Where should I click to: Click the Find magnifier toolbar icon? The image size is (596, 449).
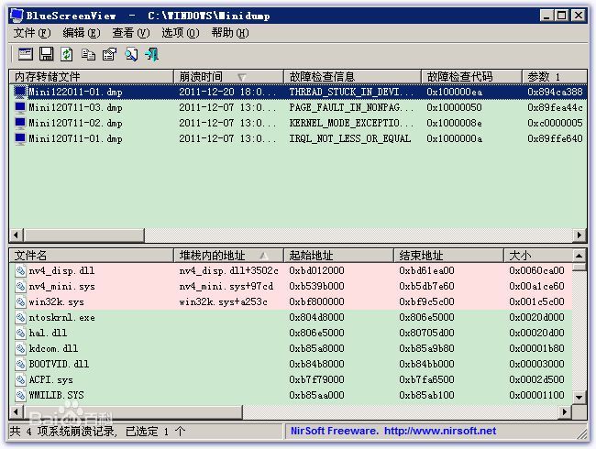click(131, 54)
